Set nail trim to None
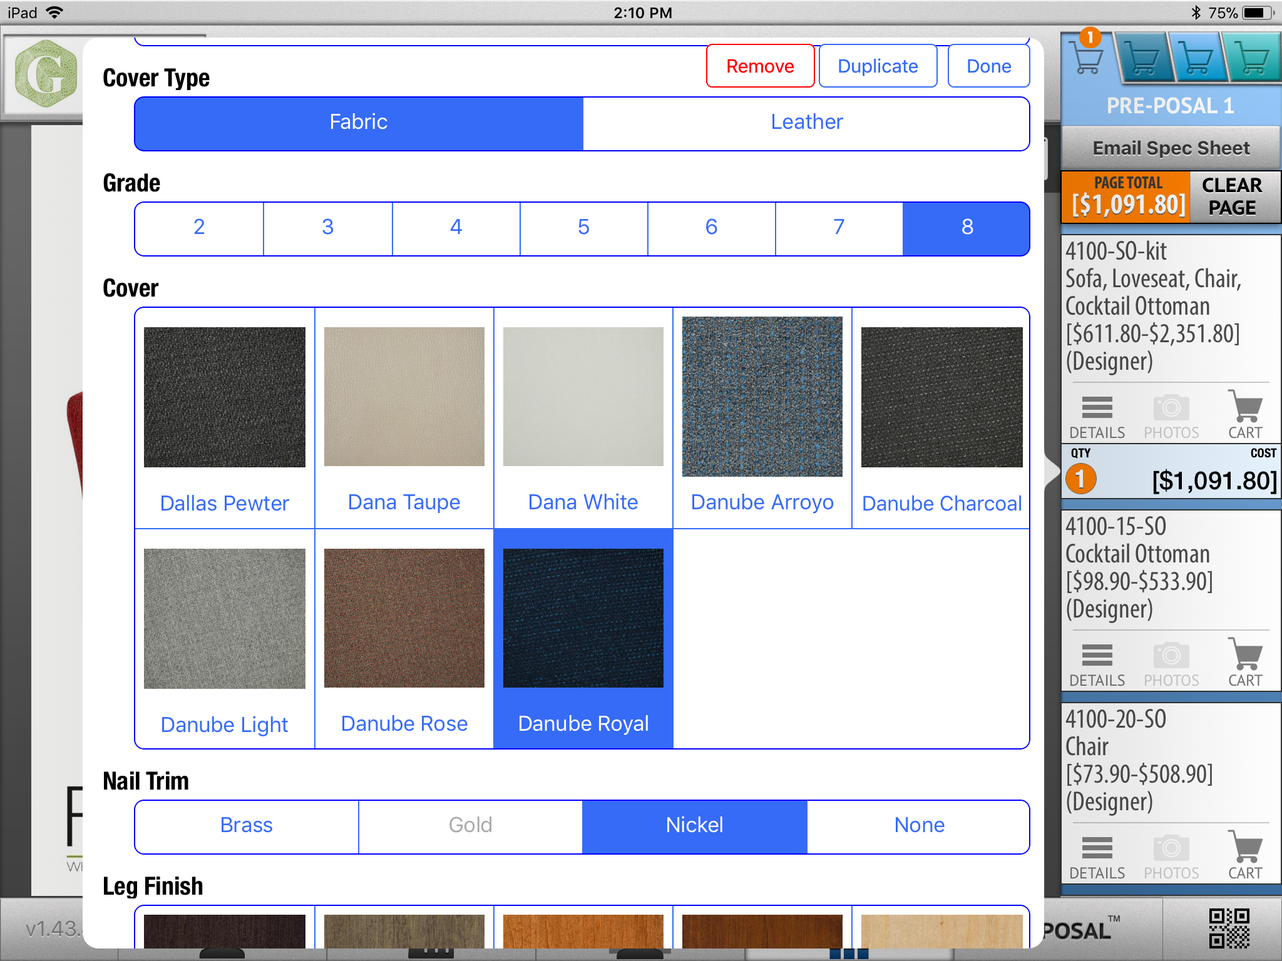Screen dimensions: 1282x961 tap(918, 825)
